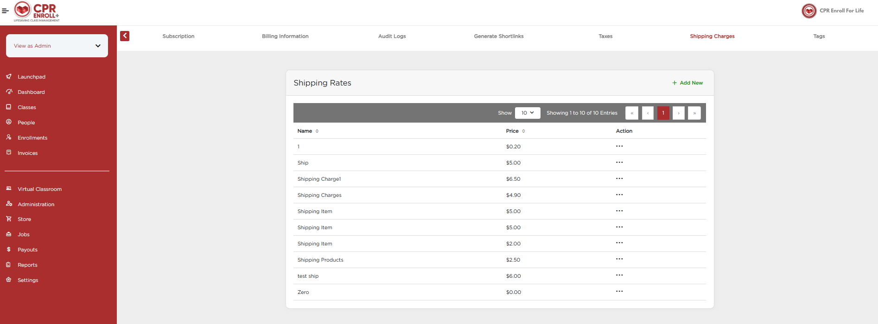Viewport: 878px width, 324px height.
Task: Open the Generate Shortlinks tab
Action: click(x=499, y=36)
